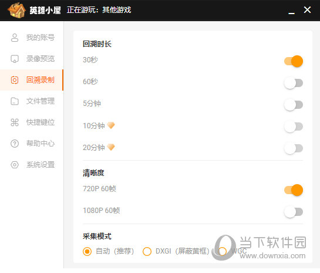Click the 5分钟 label text
Screen dimensions: 320x273
tap(92, 104)
